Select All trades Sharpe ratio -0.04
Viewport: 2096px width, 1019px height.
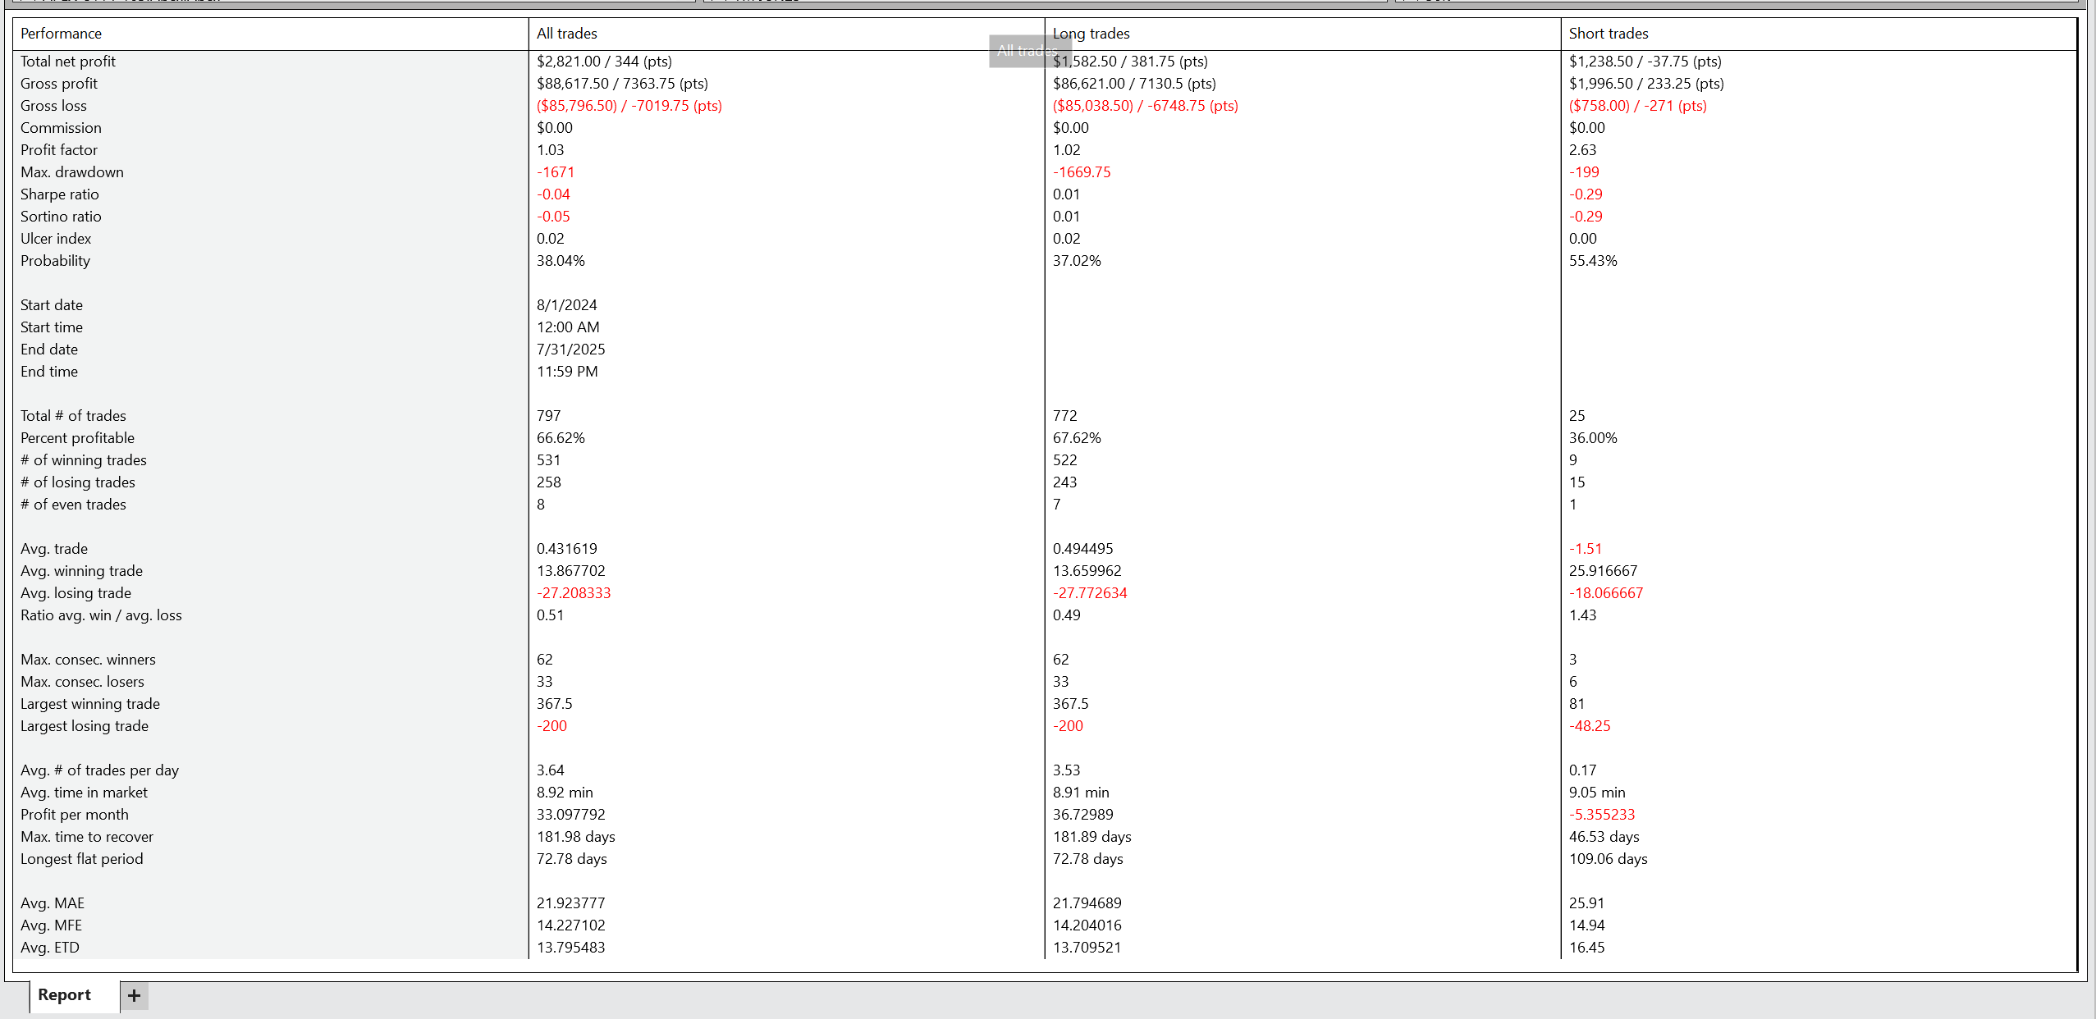coord(553,194)
